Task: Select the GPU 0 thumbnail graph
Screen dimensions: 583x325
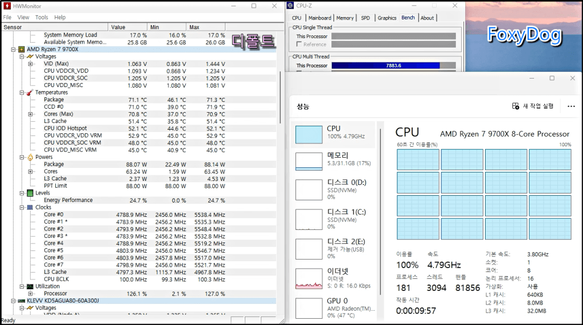Action: click(x=309, y=308)
